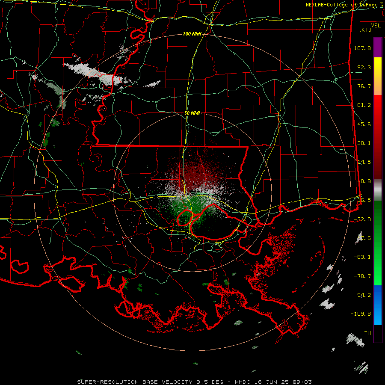Screen dimensions: 385x385
Task: Click the 92.3 velocity scale value
Action: [x=364, y=67]
